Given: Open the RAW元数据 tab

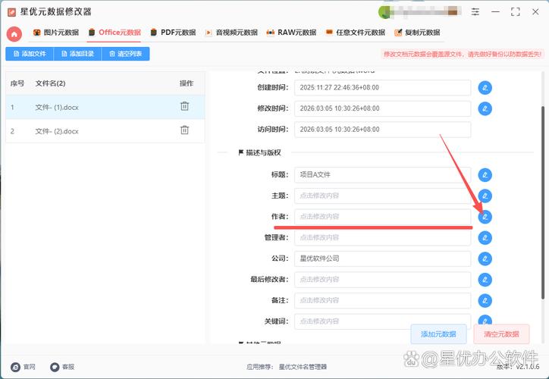Looking at the screenshot, I should point(291,33).
